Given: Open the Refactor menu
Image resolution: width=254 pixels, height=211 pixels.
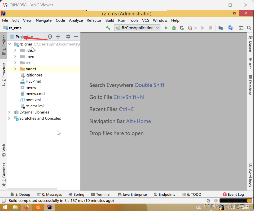Looking at the screenshot, I should pos(94,20).
